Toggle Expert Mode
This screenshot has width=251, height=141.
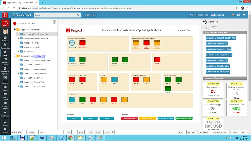click(x=90, y=15)
